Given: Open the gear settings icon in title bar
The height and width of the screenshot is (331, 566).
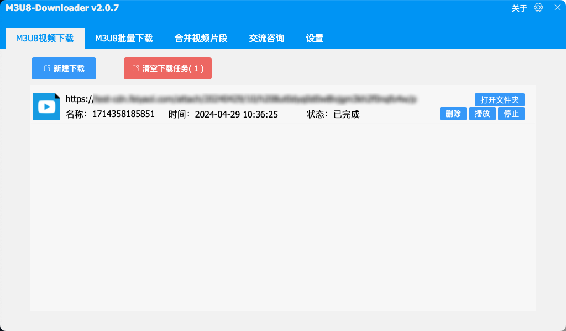Looking at the screenshot, I should click(538, 8).
